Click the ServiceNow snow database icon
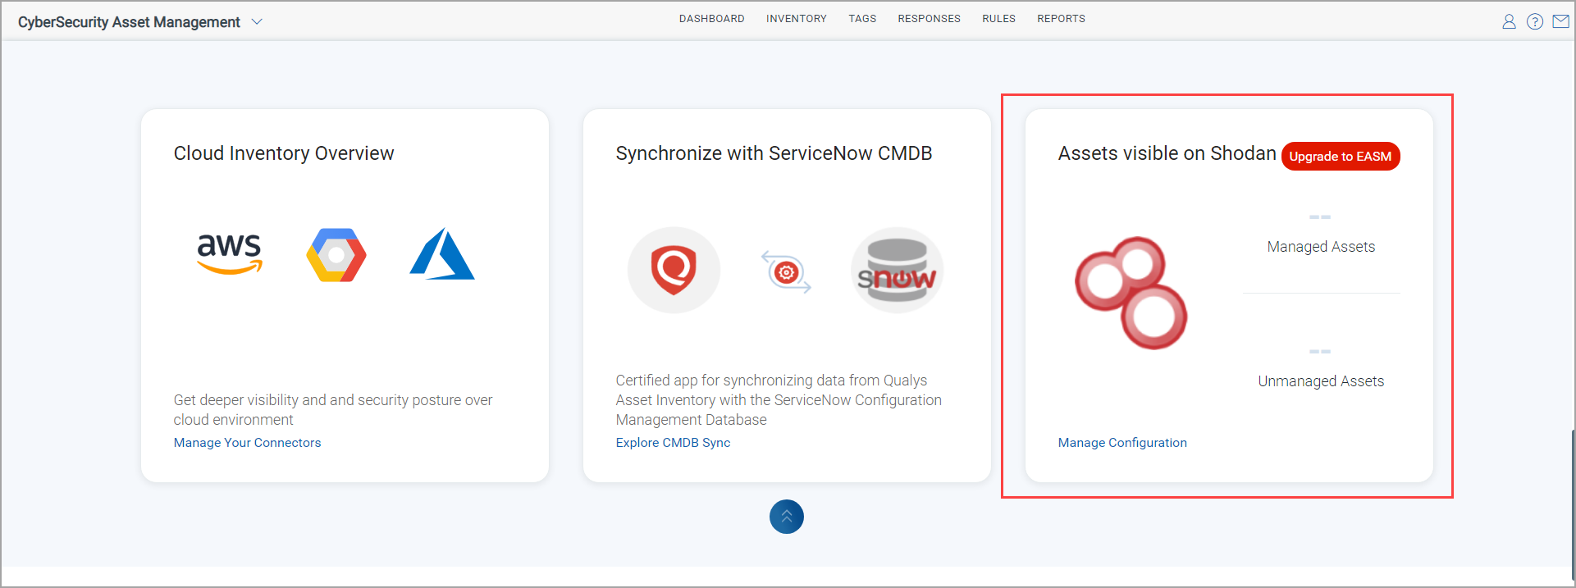1576x588 pixels. (x=897, y=271)
